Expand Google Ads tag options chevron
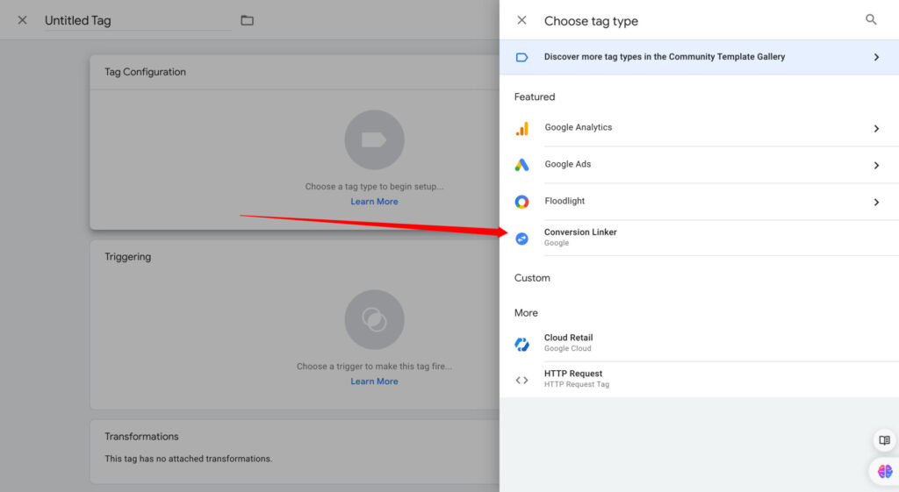899x492 pixels. pyautogui.click(x=875, y=166)
